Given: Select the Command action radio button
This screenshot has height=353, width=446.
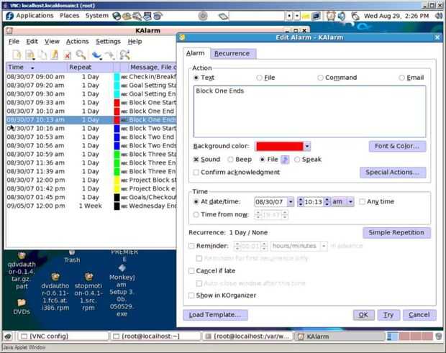Looking at the screenshot, I should tap(320, 78).
